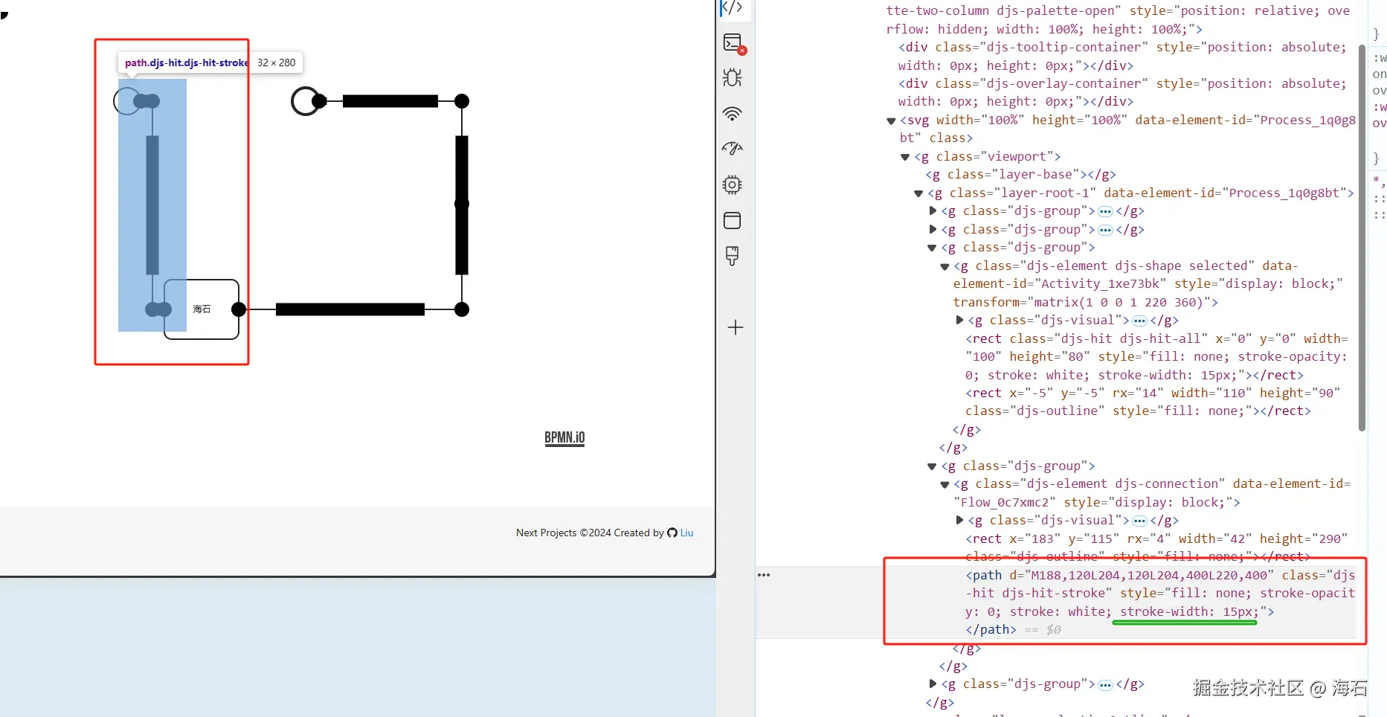Select the djs-shape selected Activity element line
This screenshot has width=1387, height=717.
(1148, 284)
